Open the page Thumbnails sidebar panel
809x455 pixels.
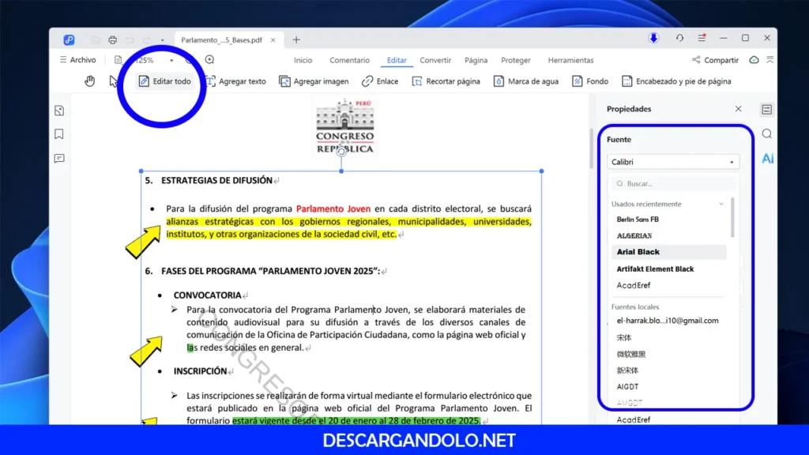pos(59,111)
